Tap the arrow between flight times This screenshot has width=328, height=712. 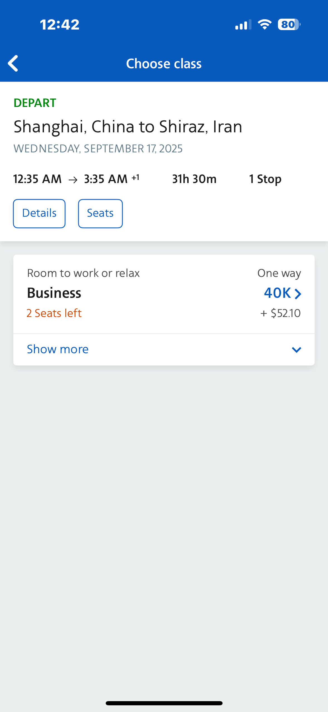coord(73,180)
